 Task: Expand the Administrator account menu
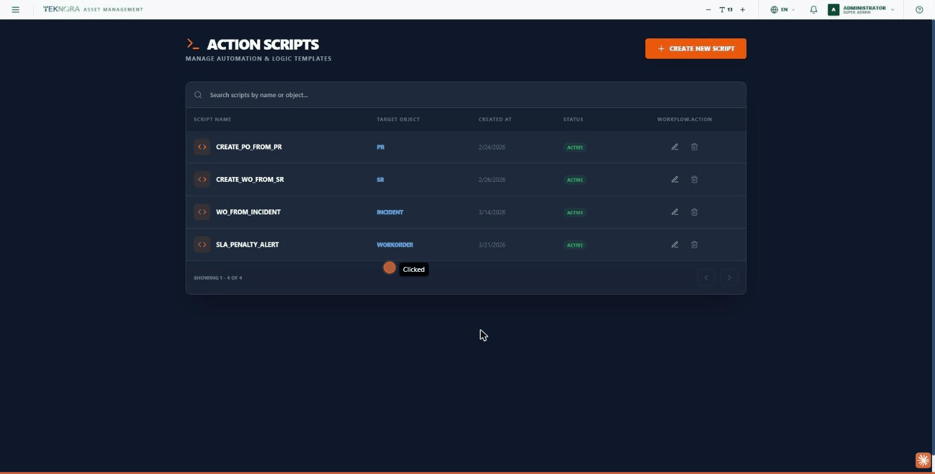pyautogui.click(x=861, y=10)
